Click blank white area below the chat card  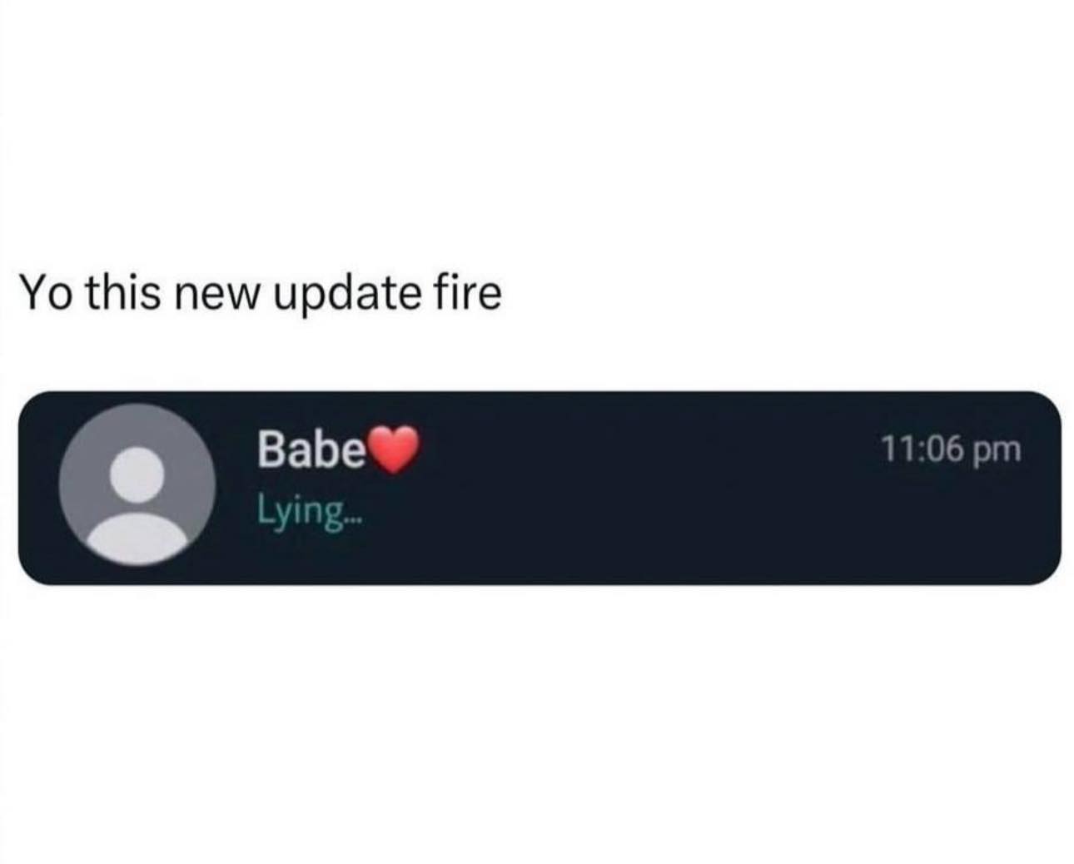coord(537,724)
